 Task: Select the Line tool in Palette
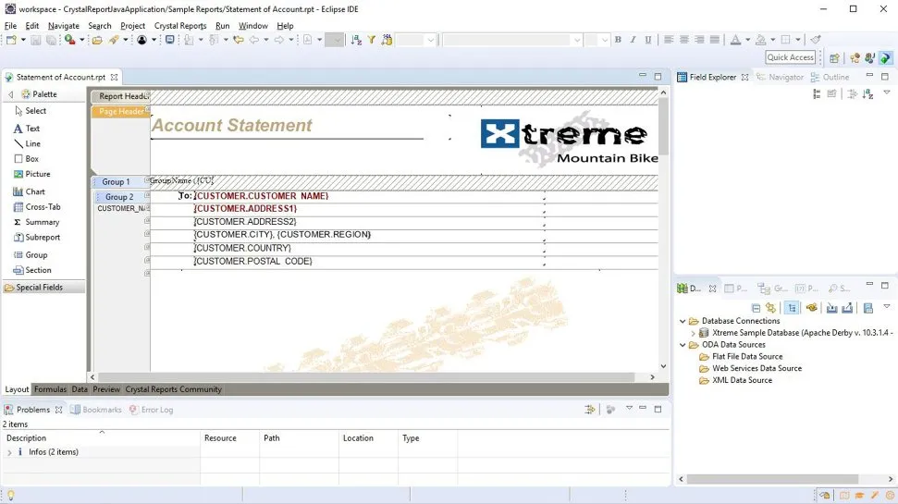point(27,143)
